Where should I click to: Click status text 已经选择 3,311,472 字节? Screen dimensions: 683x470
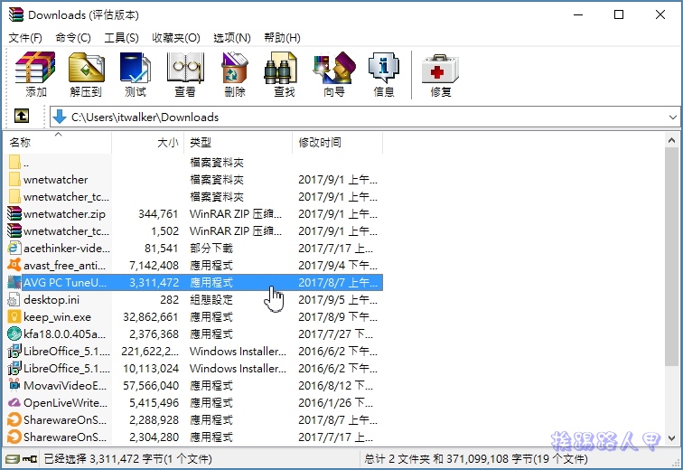(x=127, y=458)
